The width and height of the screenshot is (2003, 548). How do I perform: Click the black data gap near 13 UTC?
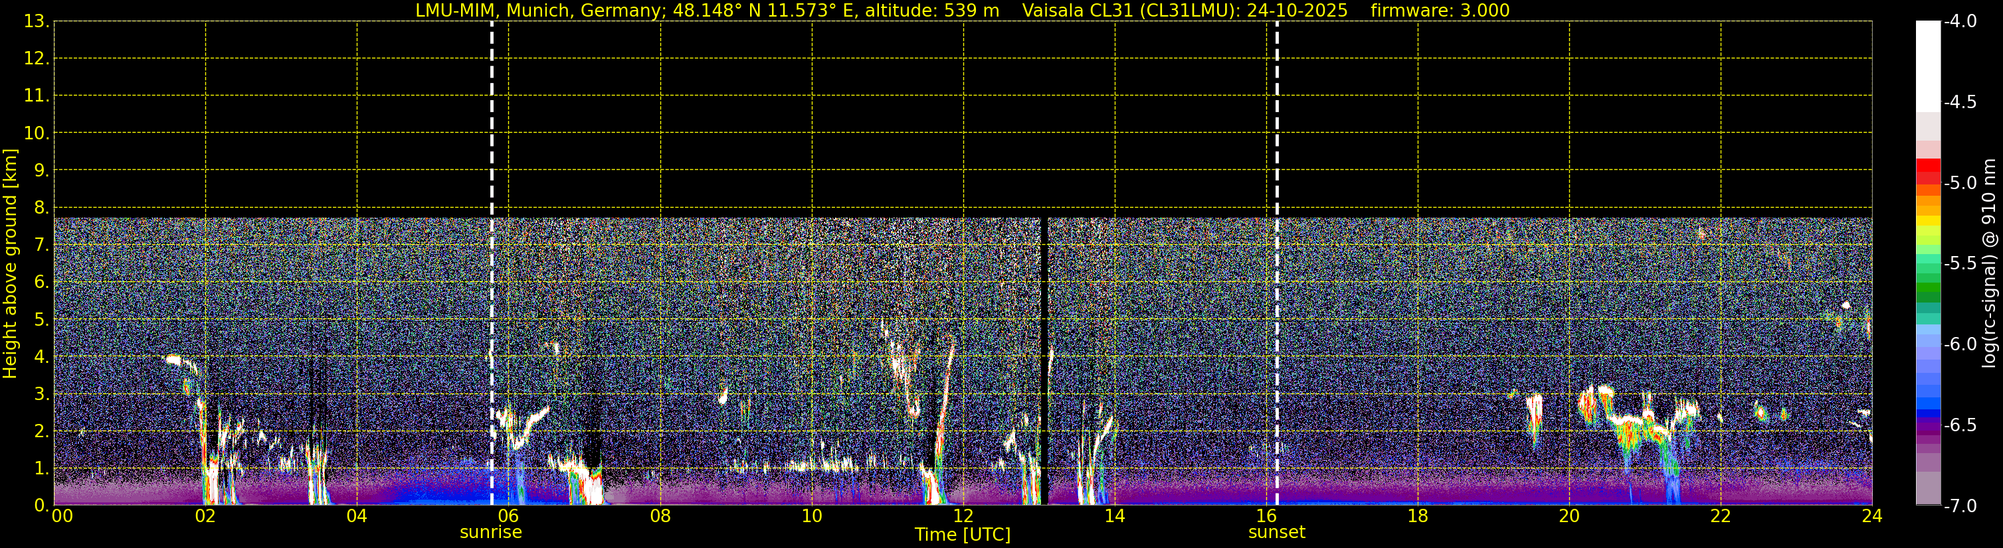[x=1044, y=349]
